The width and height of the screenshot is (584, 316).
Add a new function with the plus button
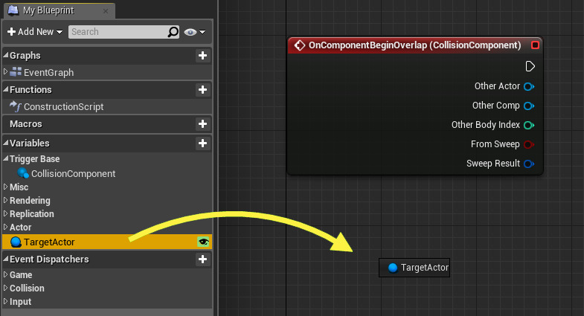pyautogui.click(x=202, y=90)
